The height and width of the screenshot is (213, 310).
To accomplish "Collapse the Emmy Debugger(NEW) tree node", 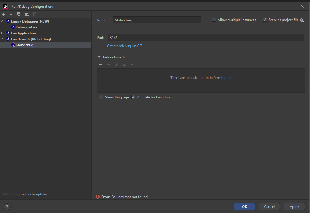I will (2, 21).
